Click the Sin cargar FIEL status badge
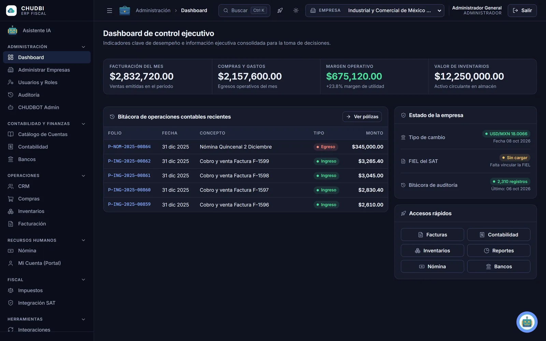The height and width of the screenshot is (341, 546). tap(515, 158)
